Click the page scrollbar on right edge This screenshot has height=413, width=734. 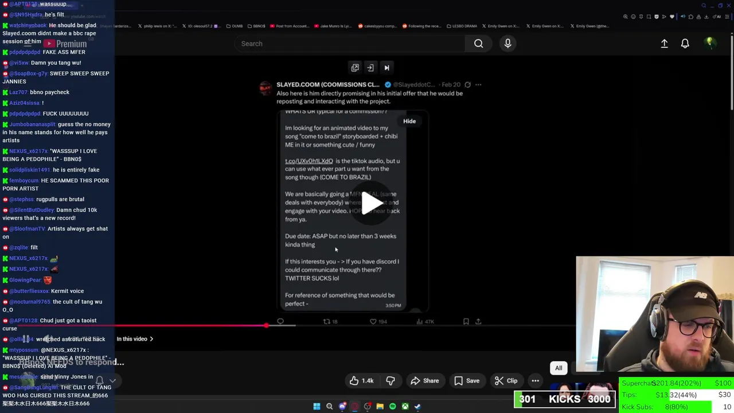click(x=732, y=72)
